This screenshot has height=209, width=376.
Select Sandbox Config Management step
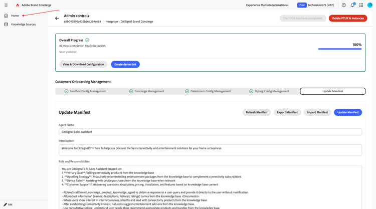86,91
